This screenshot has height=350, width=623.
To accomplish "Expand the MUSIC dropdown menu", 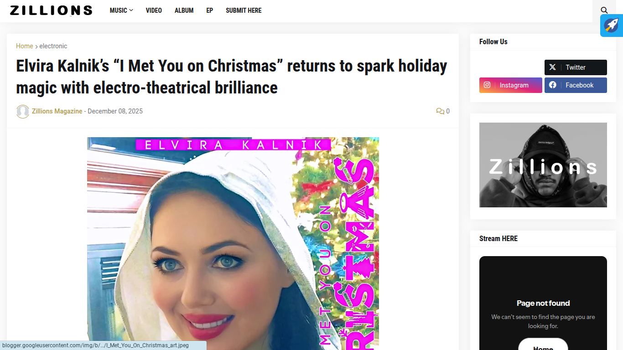I will pyautogui.click(x=121, y=10).
